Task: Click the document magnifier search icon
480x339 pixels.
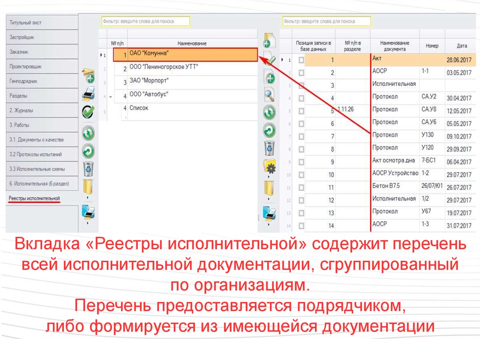Action: (x=270, y=95)
